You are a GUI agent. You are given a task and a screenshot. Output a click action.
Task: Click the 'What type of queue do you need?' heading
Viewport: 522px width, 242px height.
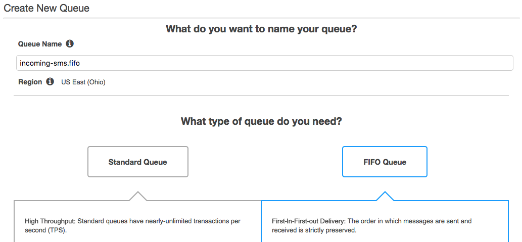[x=261, y=121]
